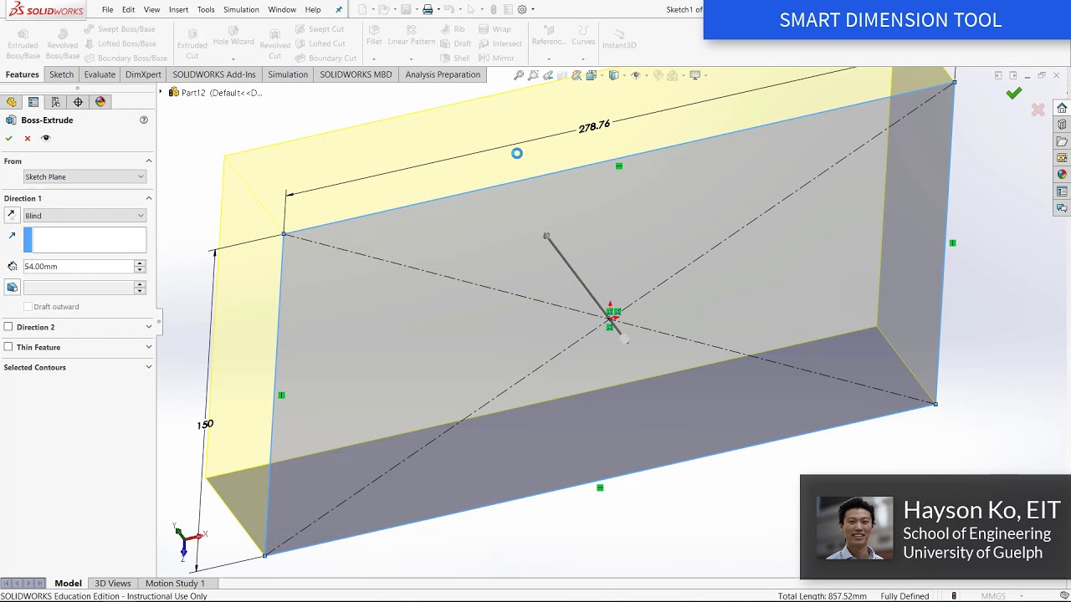Open the Custom Properties task pane icon

[x=1062, y=191]
